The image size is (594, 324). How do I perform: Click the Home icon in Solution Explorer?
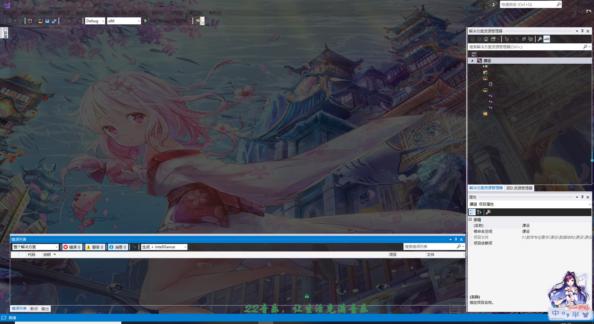[486, 39]
